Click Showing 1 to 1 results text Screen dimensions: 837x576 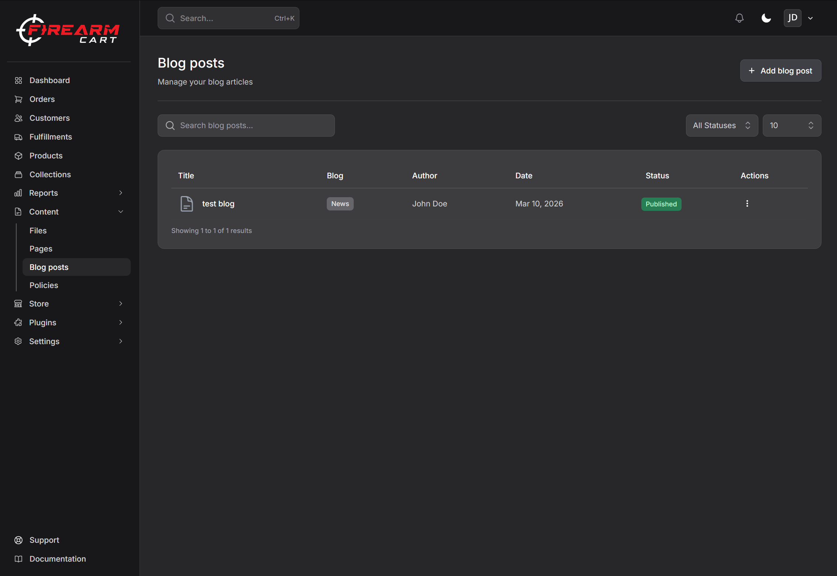tap(212, 231)
